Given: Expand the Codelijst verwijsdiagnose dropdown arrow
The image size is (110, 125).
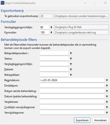Looking at the screenshot, I should click(107, 107).
